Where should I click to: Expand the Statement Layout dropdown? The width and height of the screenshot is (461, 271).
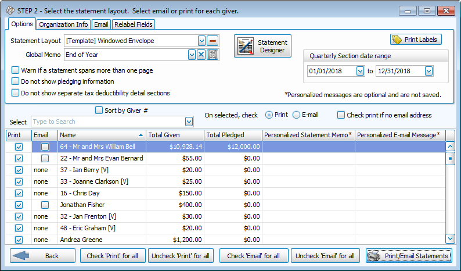pos(201,41)
